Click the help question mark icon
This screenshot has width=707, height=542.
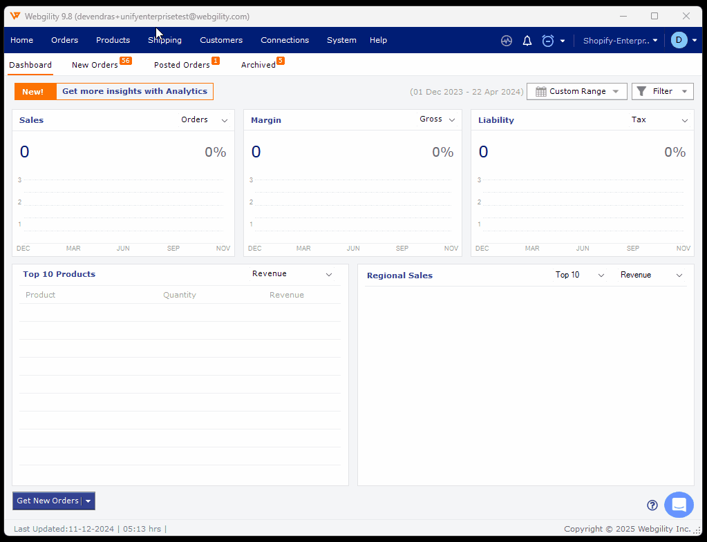coord(652,505)
